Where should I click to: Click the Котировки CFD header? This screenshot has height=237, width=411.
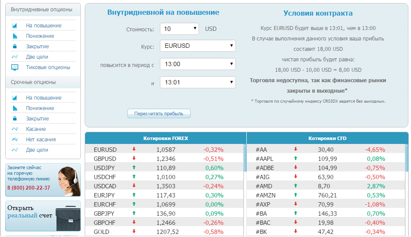point(328,138)
